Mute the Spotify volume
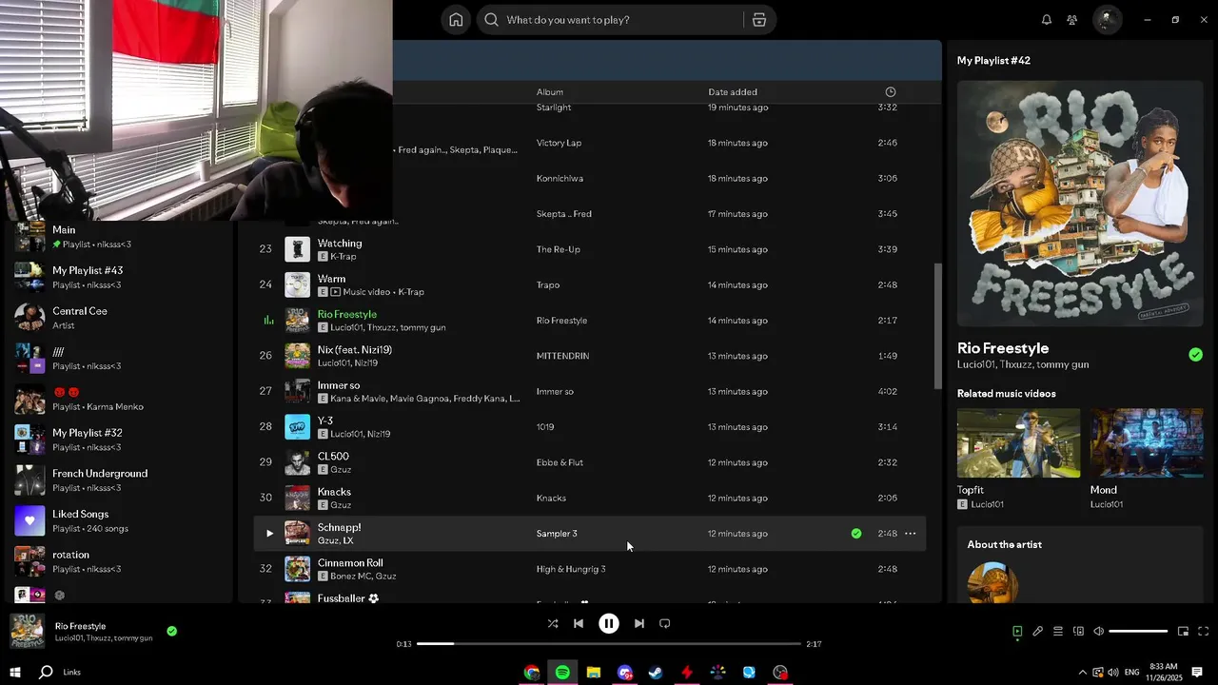 click(1098, 631)
